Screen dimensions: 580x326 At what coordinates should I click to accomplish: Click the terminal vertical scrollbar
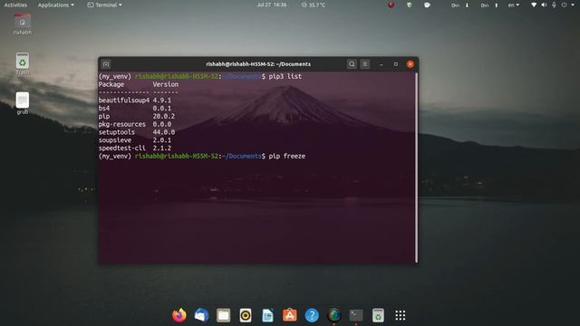coord(417,168)
